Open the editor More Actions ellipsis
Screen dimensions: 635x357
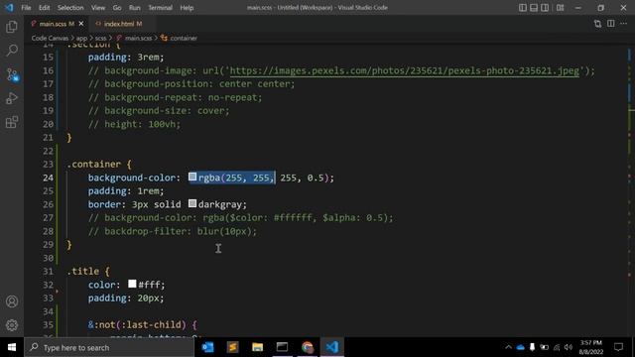624,24
